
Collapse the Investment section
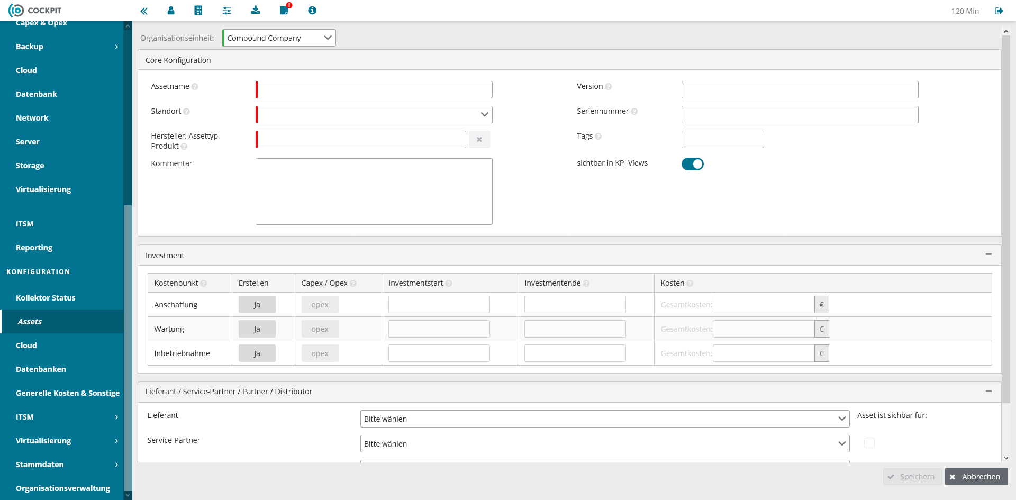[x=988, y=254]
